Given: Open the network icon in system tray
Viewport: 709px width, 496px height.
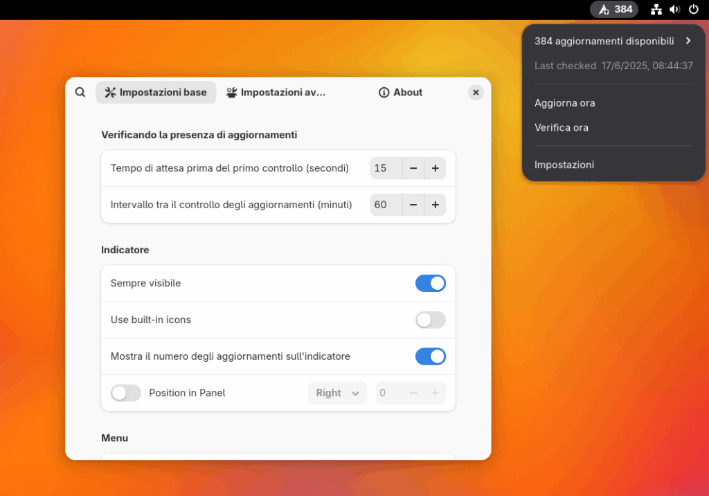Looking at the screenshot, I should pos(655,9).
